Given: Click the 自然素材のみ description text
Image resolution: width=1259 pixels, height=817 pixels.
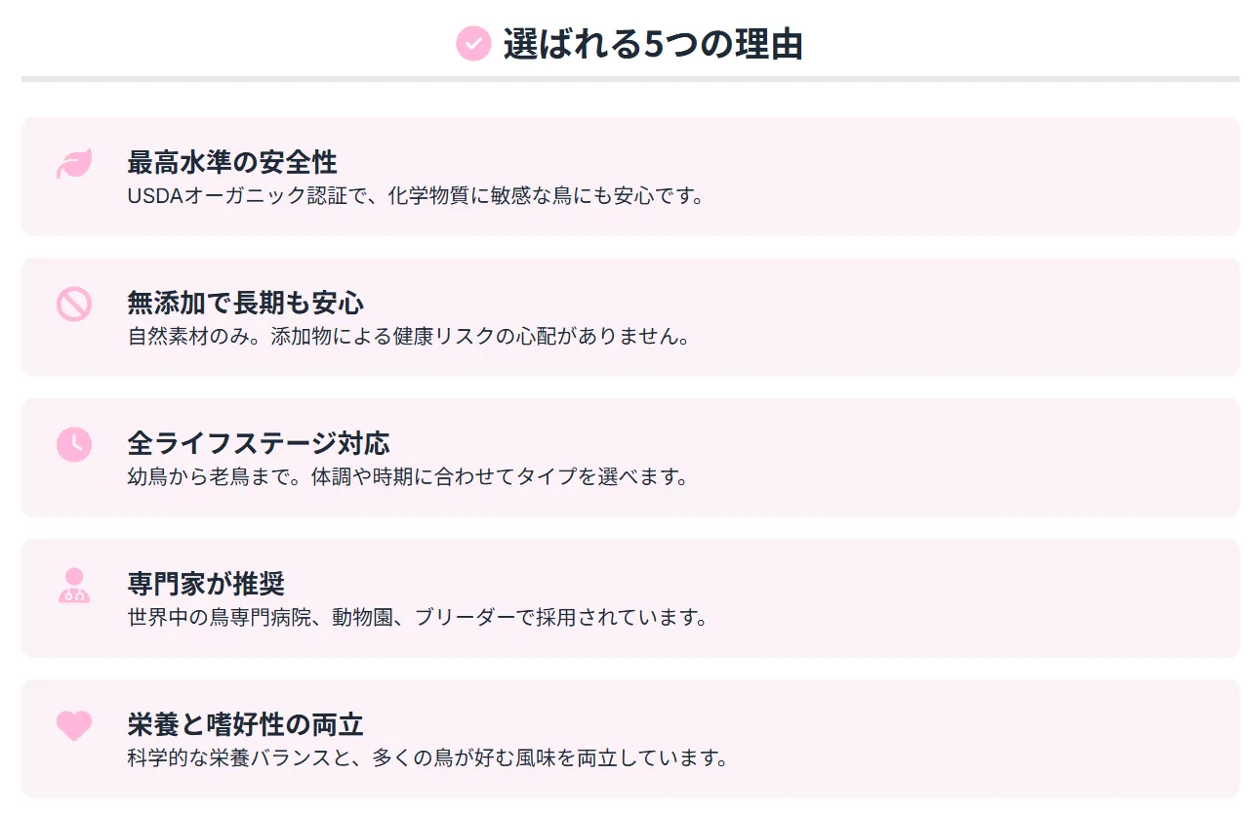Looking at the screenshot, I should 408,337.
